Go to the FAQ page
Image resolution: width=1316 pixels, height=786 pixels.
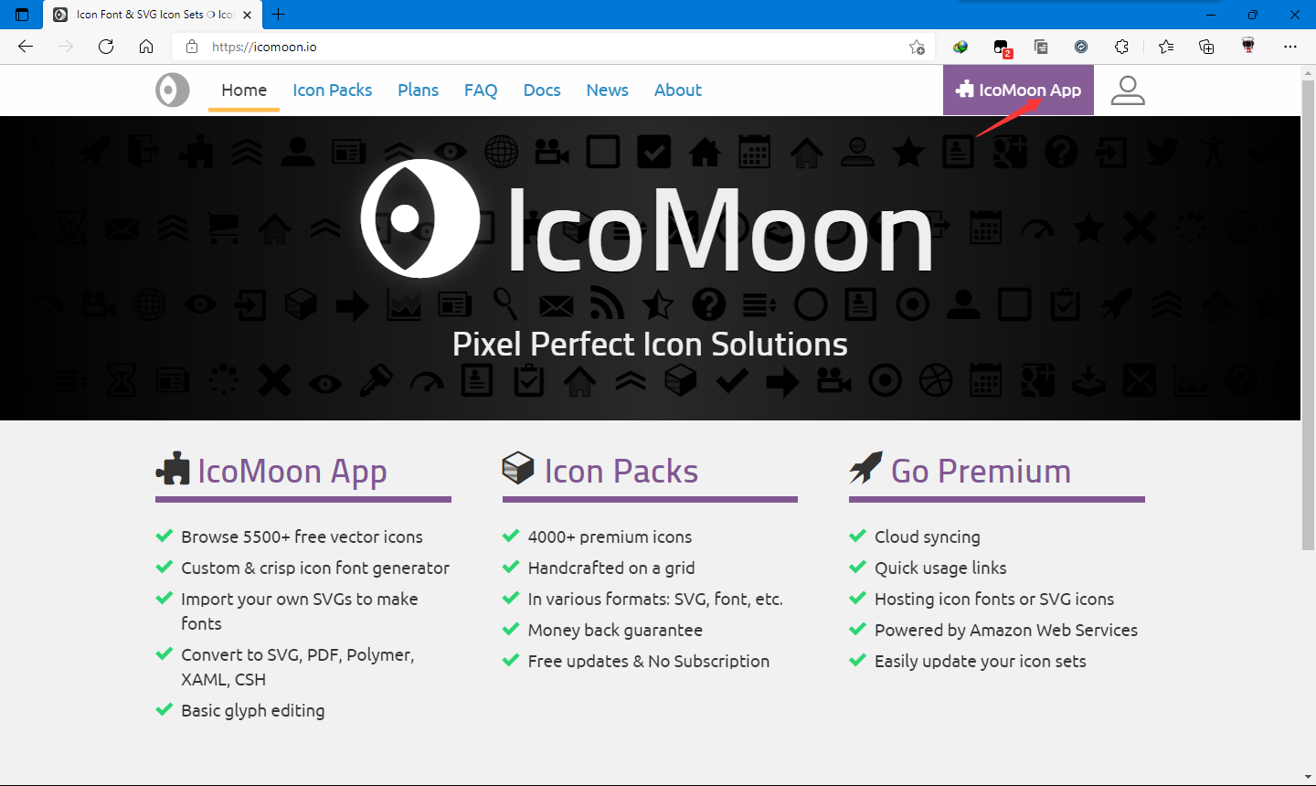pos(480,90)
